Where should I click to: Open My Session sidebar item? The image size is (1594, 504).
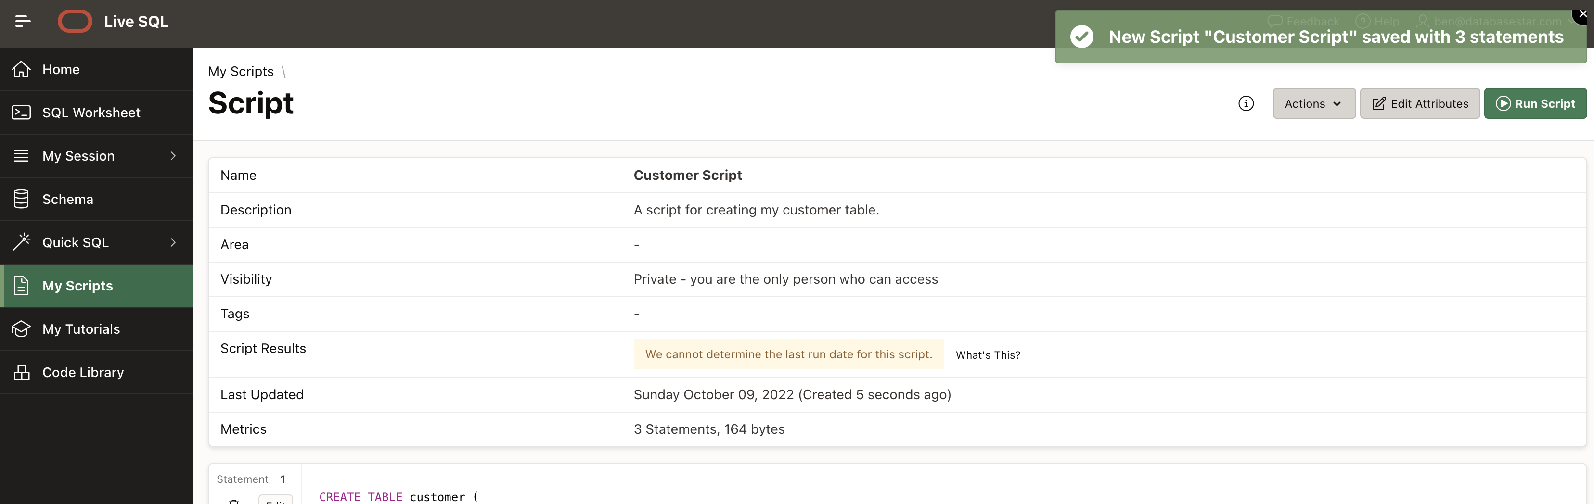[x=78, y=156]
